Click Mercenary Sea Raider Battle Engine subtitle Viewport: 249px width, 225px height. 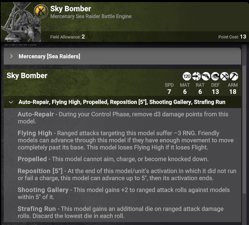pyautogui.click(x=91, y=16)
